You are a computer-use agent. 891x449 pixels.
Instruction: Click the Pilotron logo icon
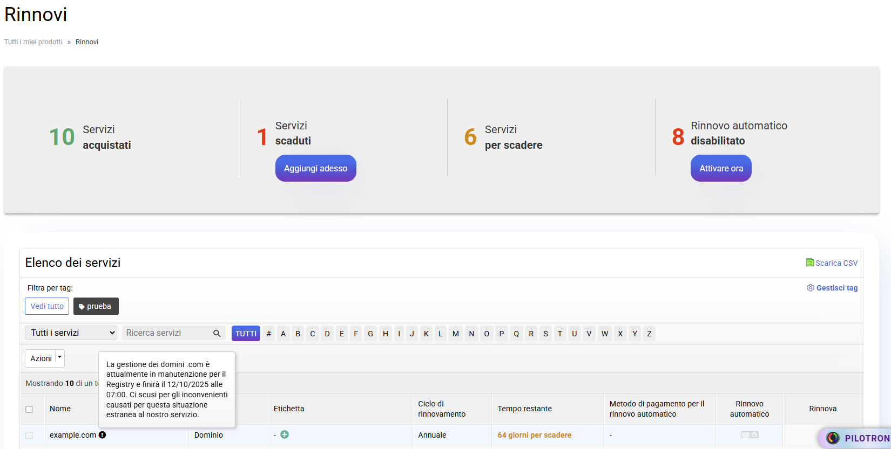pyautogui.click(x=833, y=438)
